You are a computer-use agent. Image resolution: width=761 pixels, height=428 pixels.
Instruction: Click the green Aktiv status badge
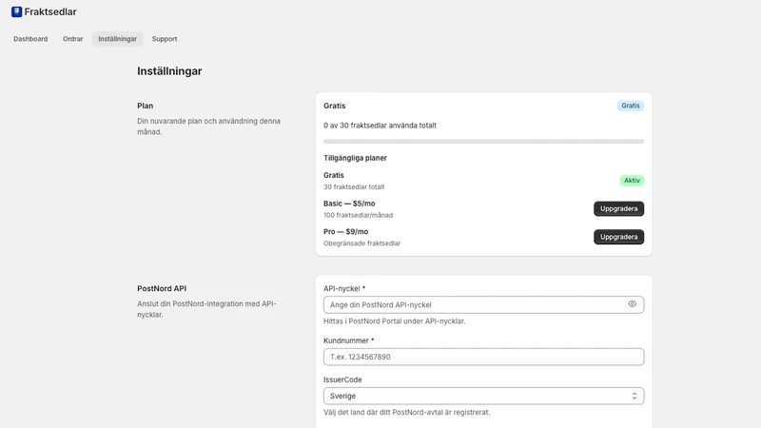point(632,181)
